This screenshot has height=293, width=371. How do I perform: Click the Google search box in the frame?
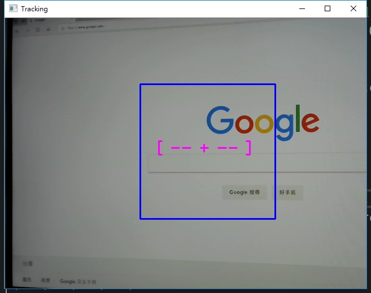point(257,163)
